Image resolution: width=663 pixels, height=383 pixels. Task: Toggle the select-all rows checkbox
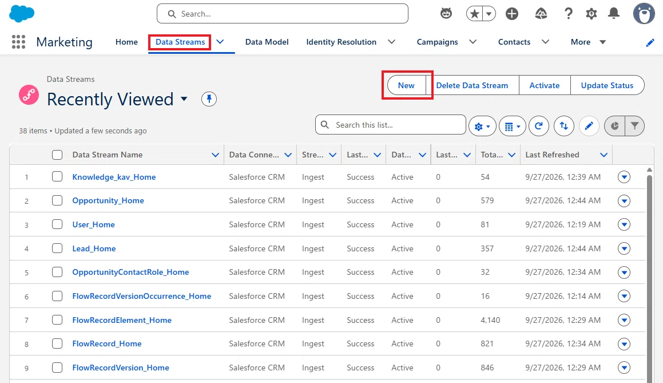coord(57,155)
